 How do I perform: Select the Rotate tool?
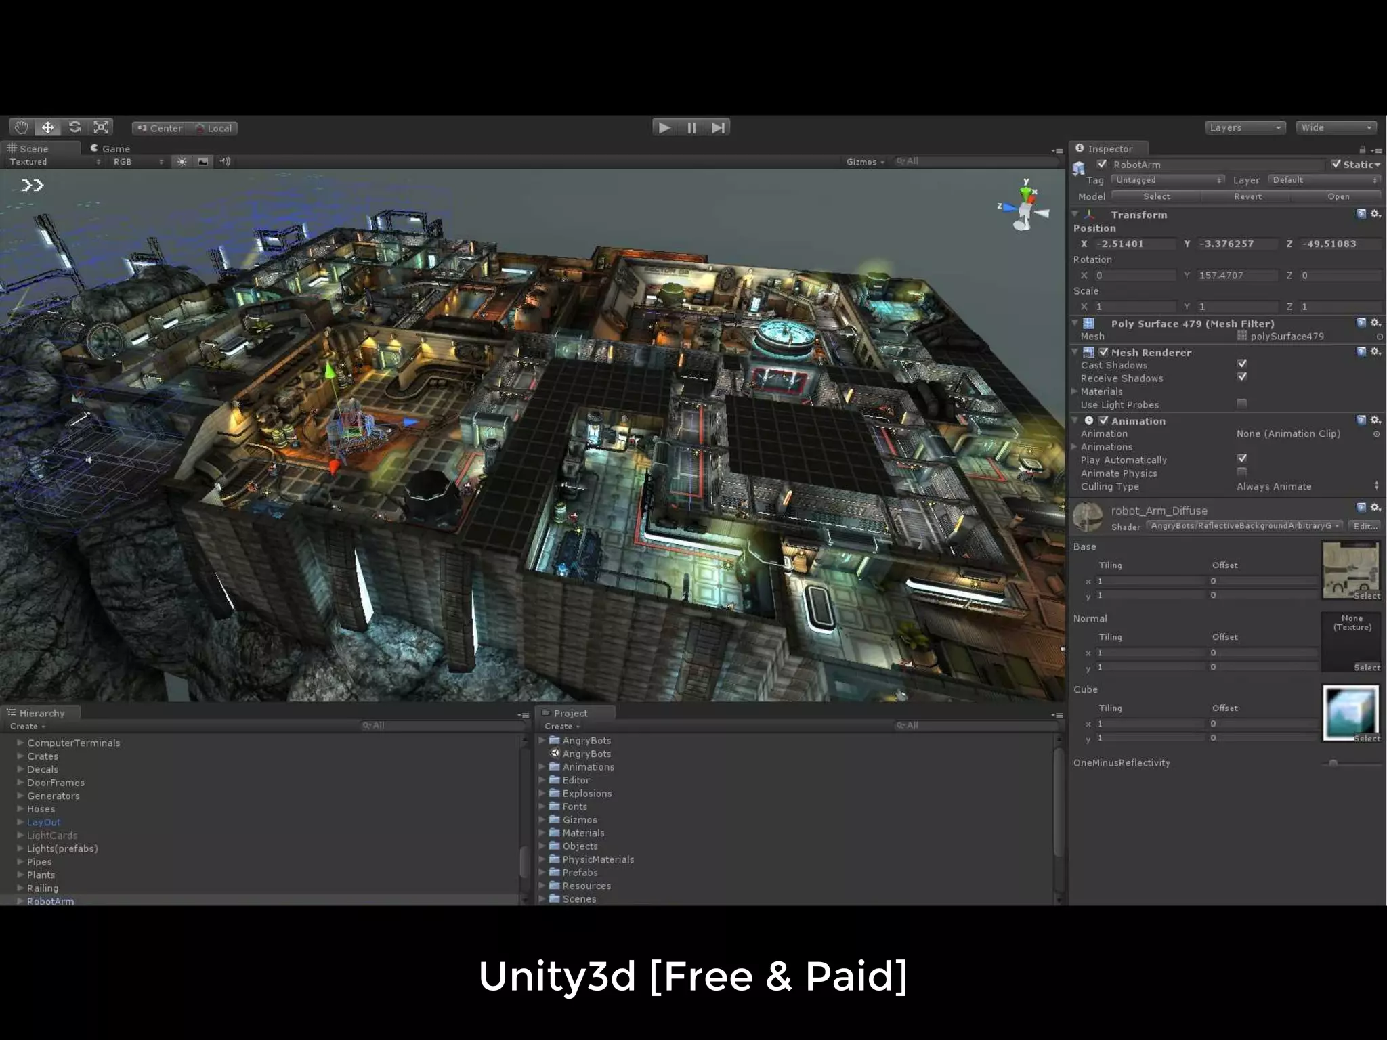click(x=74, y=127)
